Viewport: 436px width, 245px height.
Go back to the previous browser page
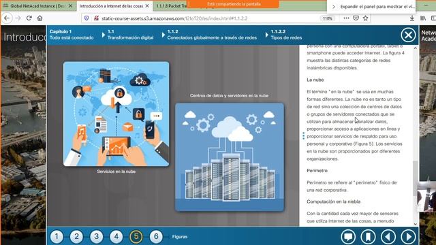(7, 18)
